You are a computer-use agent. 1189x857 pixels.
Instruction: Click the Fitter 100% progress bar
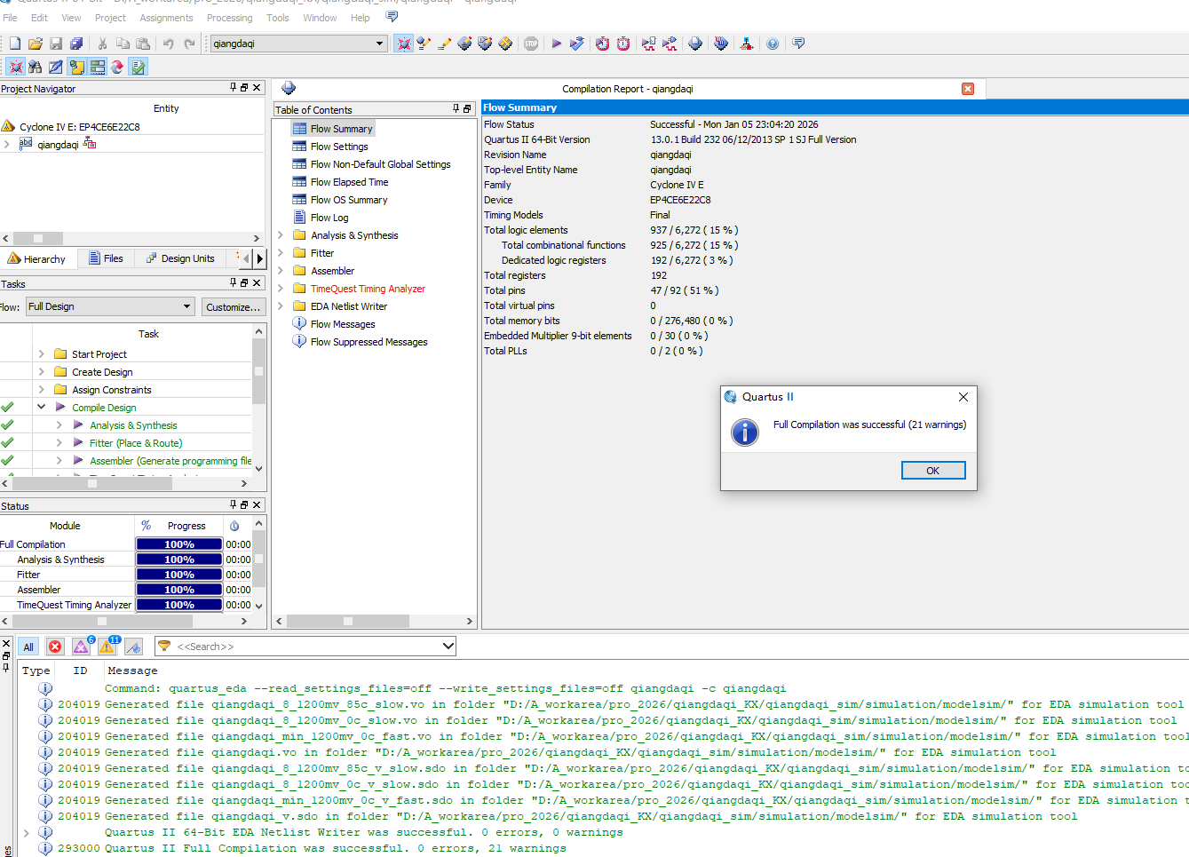[x=179, y=575]
